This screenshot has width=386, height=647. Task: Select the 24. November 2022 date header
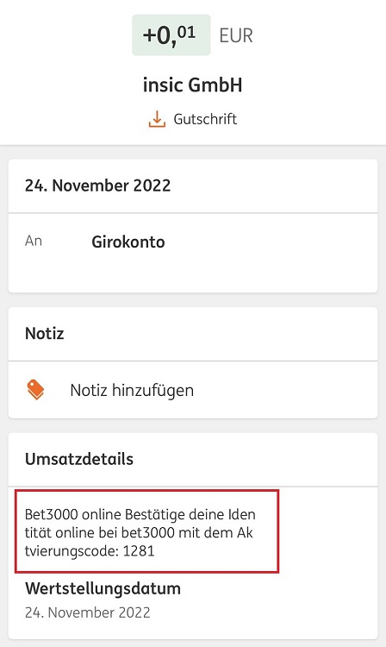click(97, 185)
